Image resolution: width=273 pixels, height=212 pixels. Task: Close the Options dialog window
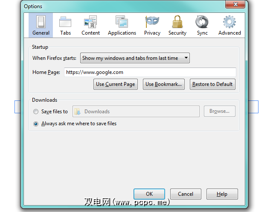coord(235,4)
